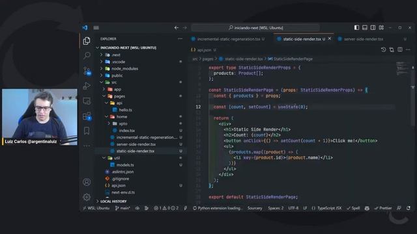Change the UTF-8 file encoding

pos(293,208)
